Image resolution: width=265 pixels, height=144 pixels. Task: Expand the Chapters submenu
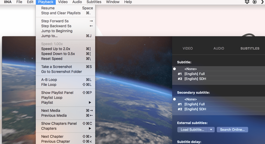(65, 129)
